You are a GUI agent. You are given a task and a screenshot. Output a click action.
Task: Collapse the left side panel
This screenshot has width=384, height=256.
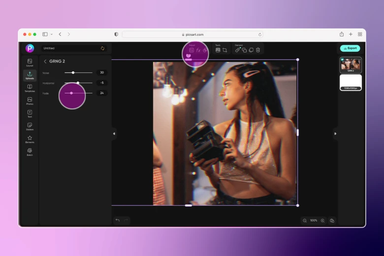114,133
